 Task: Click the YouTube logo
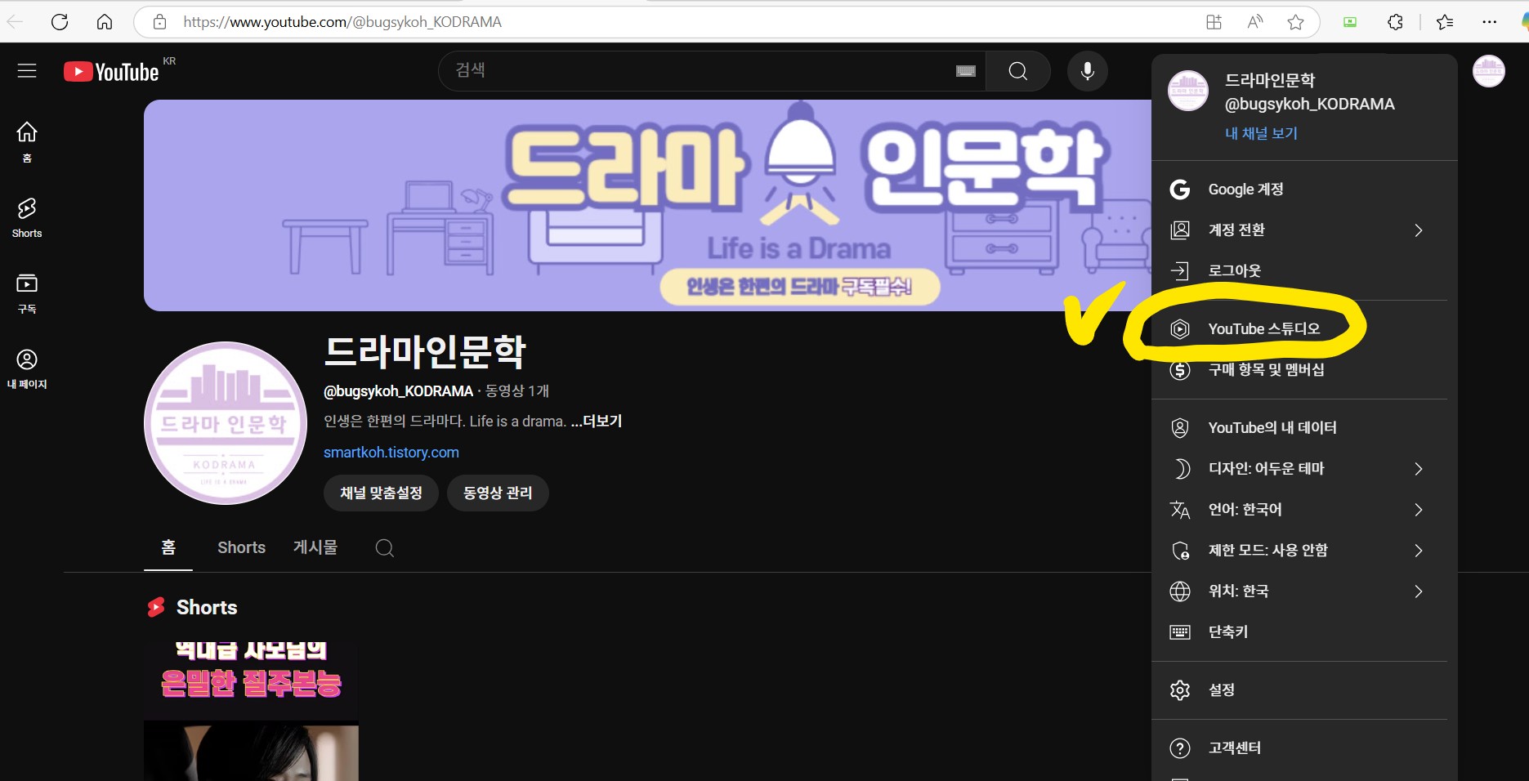pos(111,72)
